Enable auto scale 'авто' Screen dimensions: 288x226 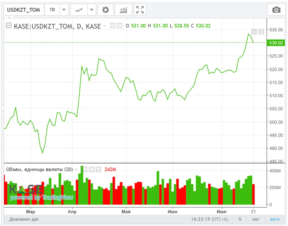coord(275,219)
